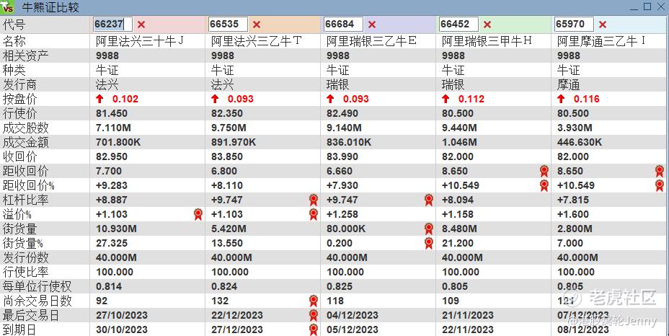669x336 pixels.
Task: Click the ribbon badge at 65970's 8.650 row
Action: tap(660, 171)
